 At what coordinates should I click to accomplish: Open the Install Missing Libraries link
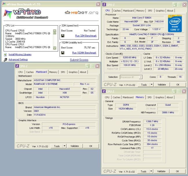point(20,55)
